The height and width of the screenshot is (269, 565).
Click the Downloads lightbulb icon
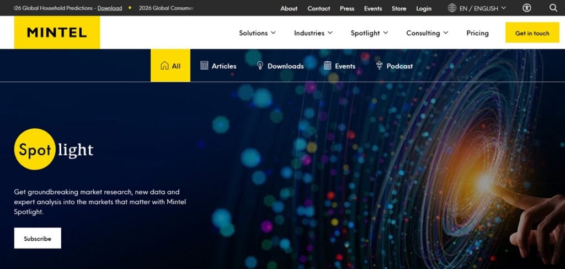pyautogui.click(x=260, y=65)
